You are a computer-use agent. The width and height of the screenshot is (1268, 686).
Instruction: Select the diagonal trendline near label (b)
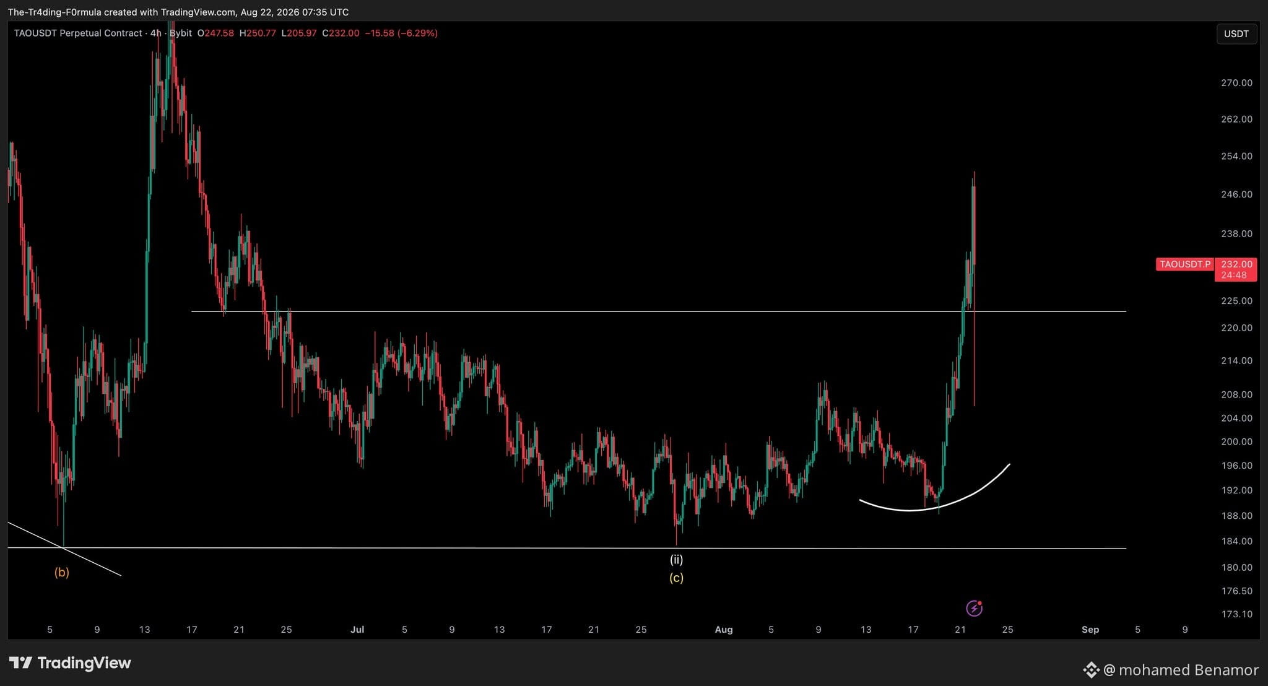click(64, 549)
